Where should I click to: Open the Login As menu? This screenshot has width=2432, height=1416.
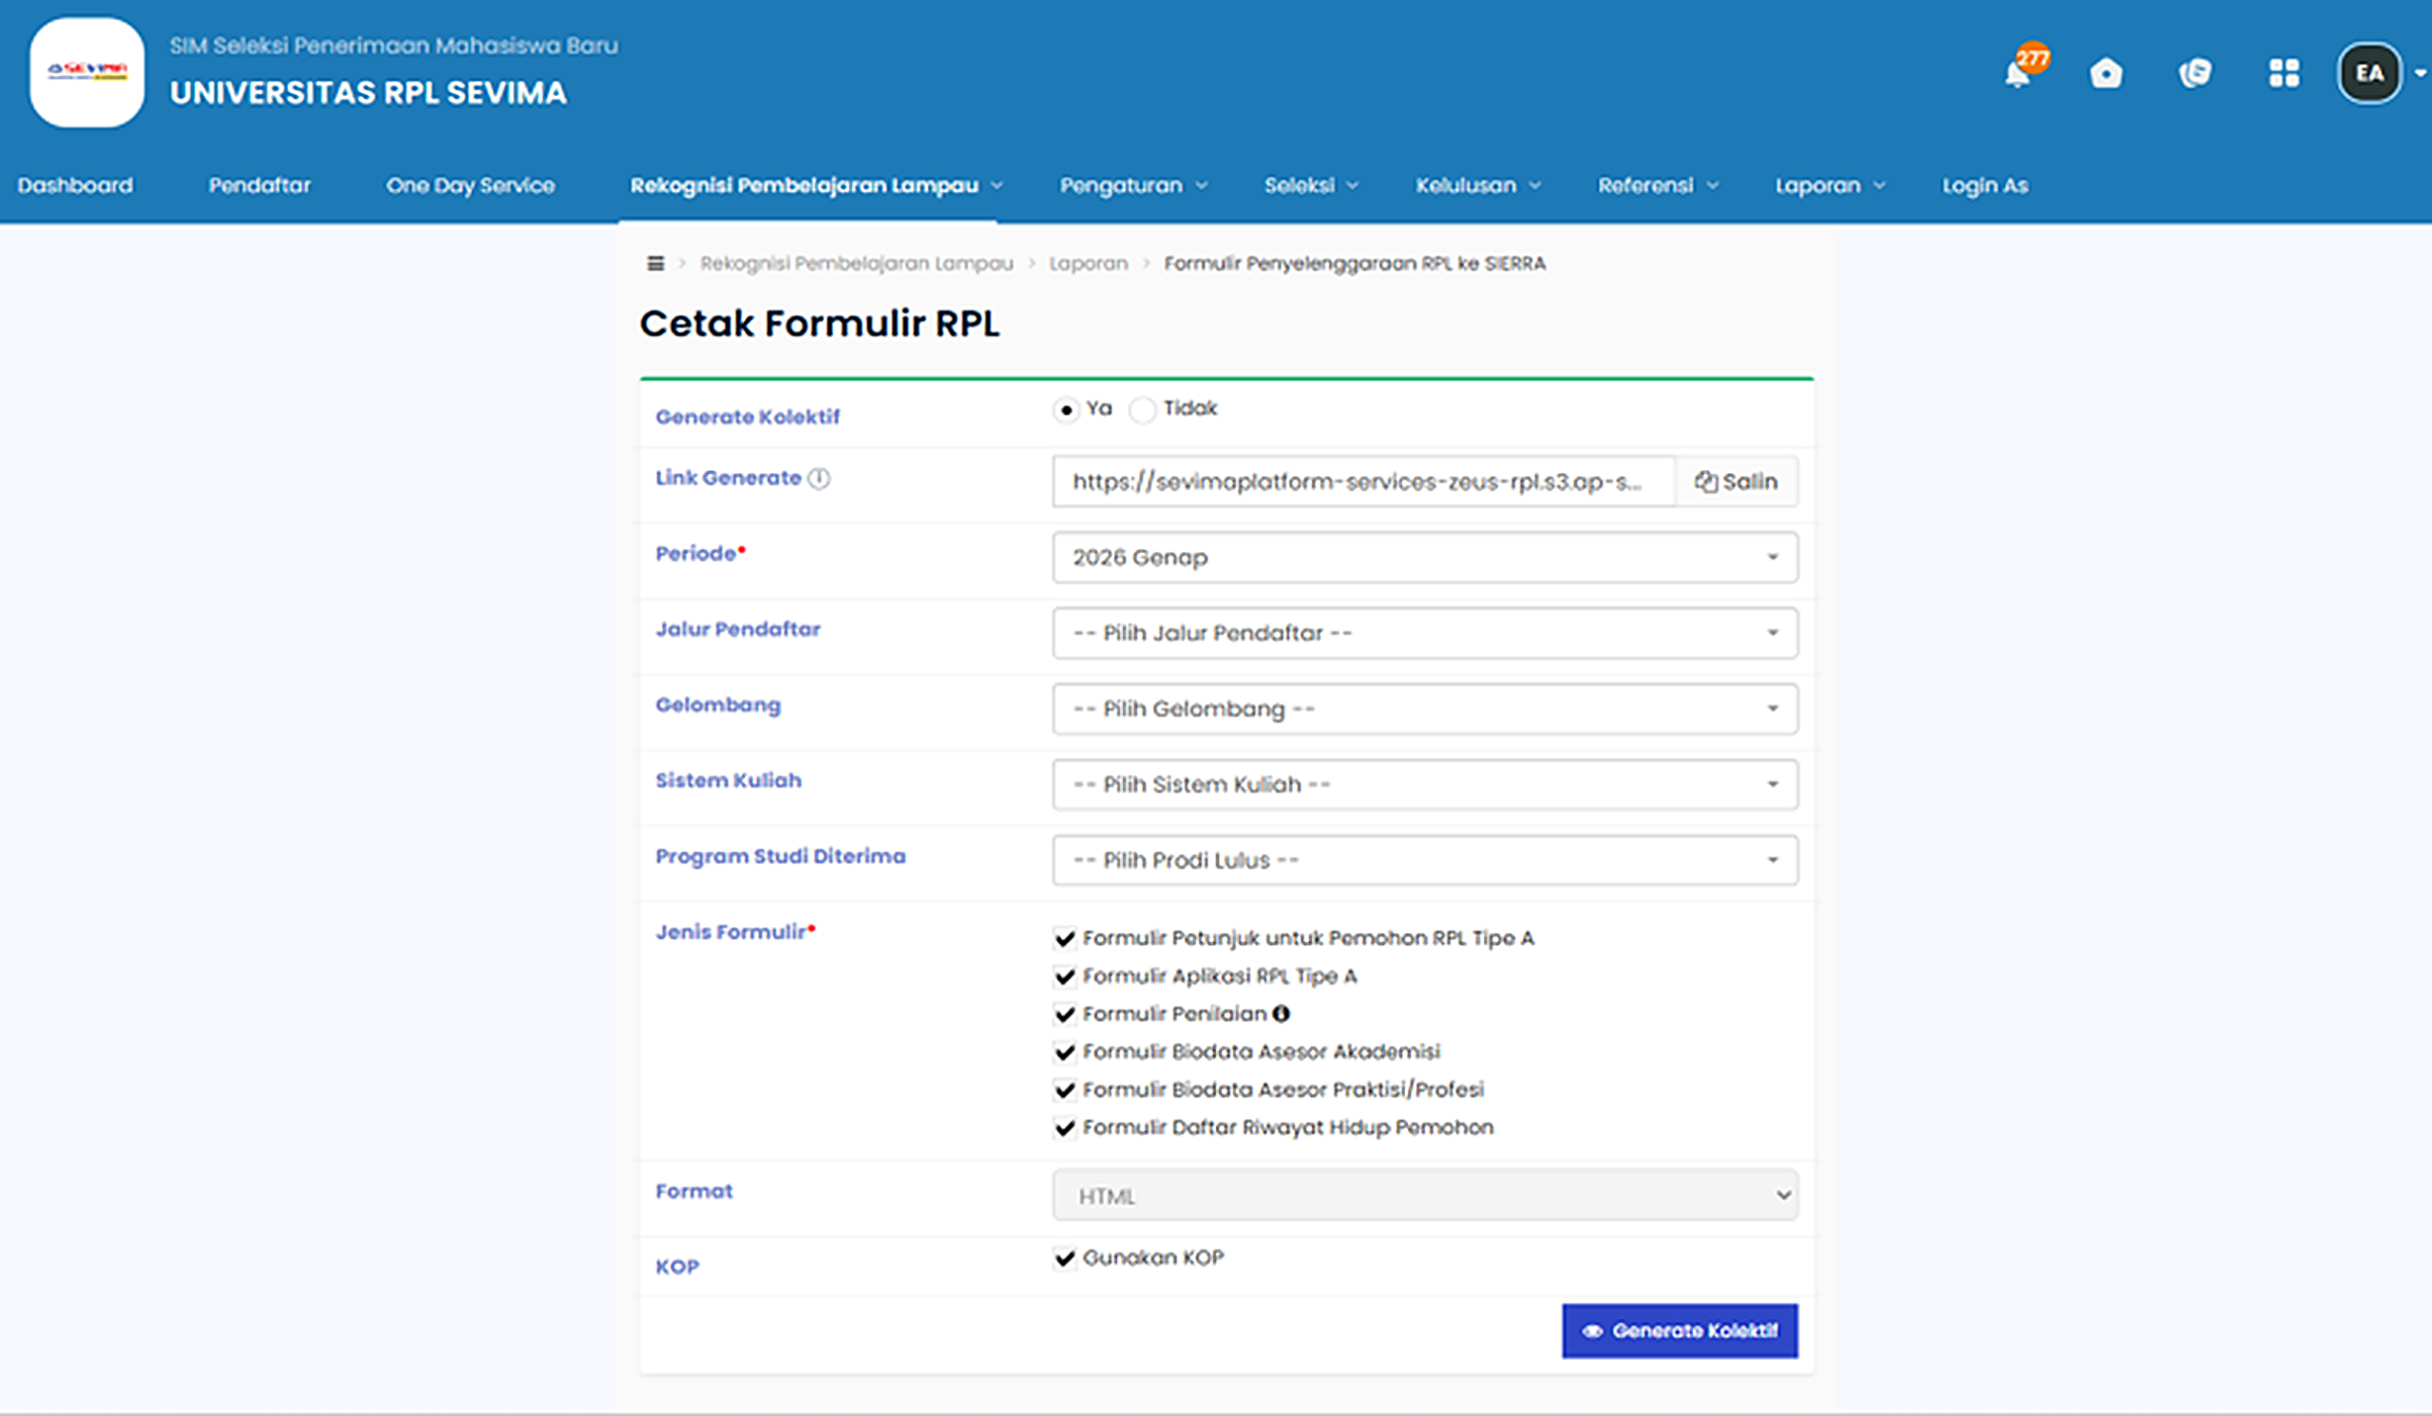coord(1985,185)
